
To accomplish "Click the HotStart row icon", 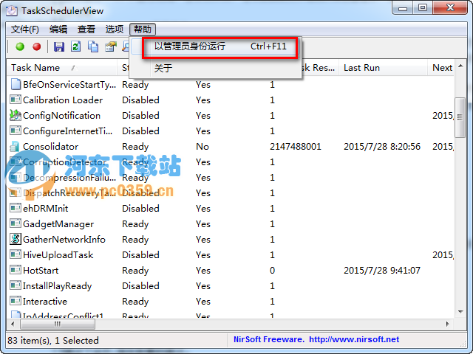I will click(x=16, y=270).
